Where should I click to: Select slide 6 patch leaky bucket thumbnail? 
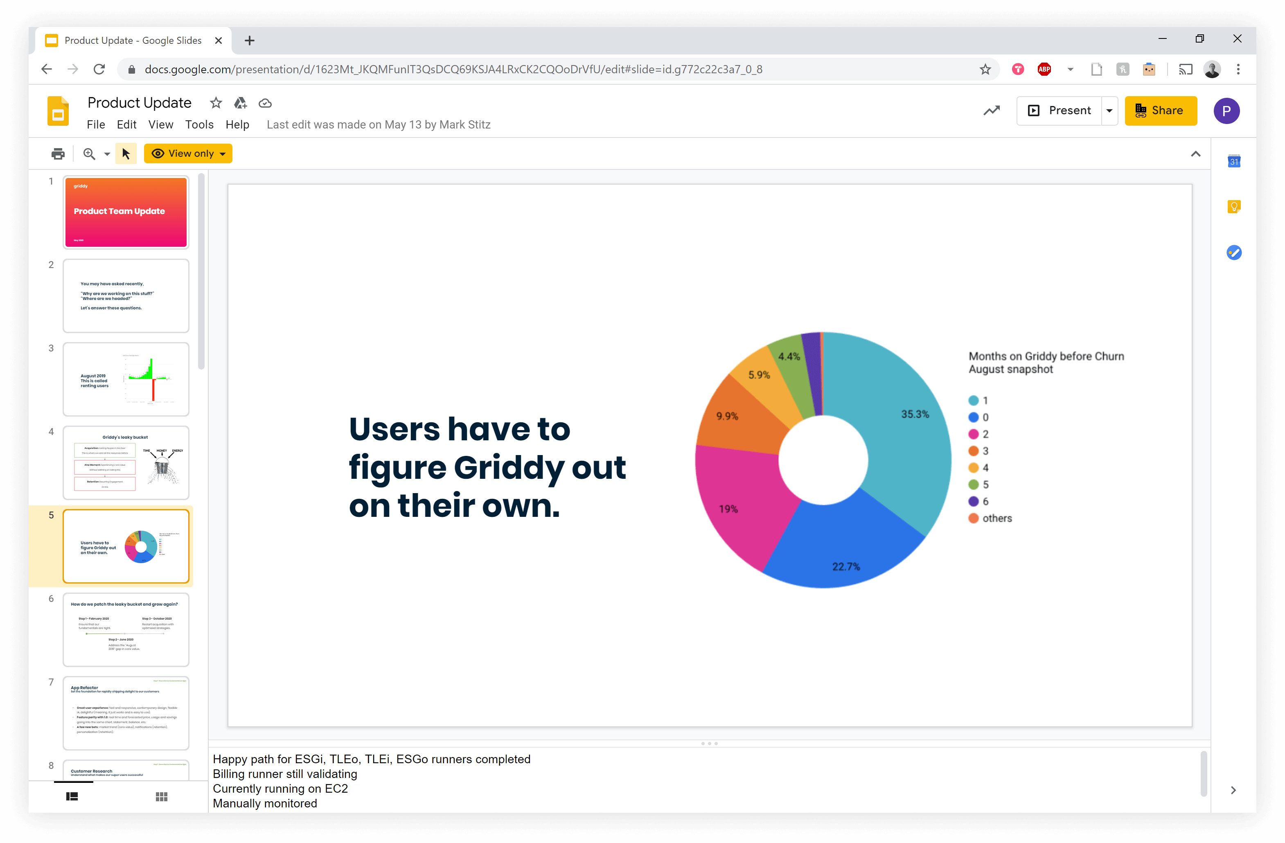(126, 630)
